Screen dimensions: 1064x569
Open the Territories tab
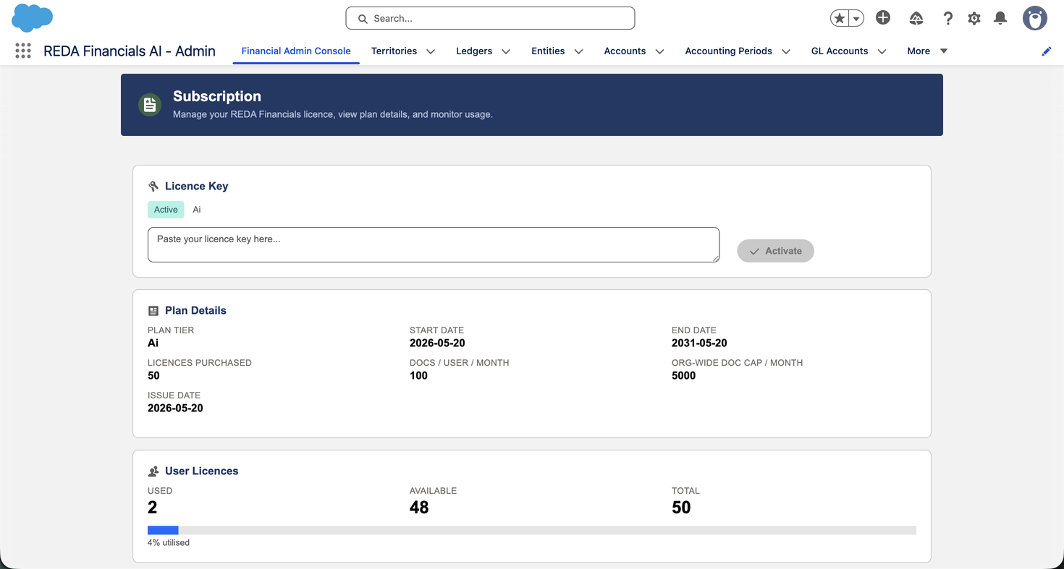coord(394,51)
